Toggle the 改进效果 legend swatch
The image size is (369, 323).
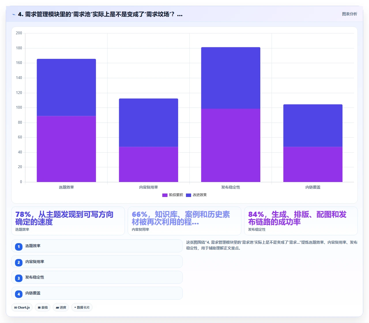click(189, 195)
